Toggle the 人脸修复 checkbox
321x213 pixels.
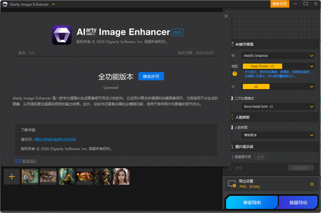click(x=232, y=127)
